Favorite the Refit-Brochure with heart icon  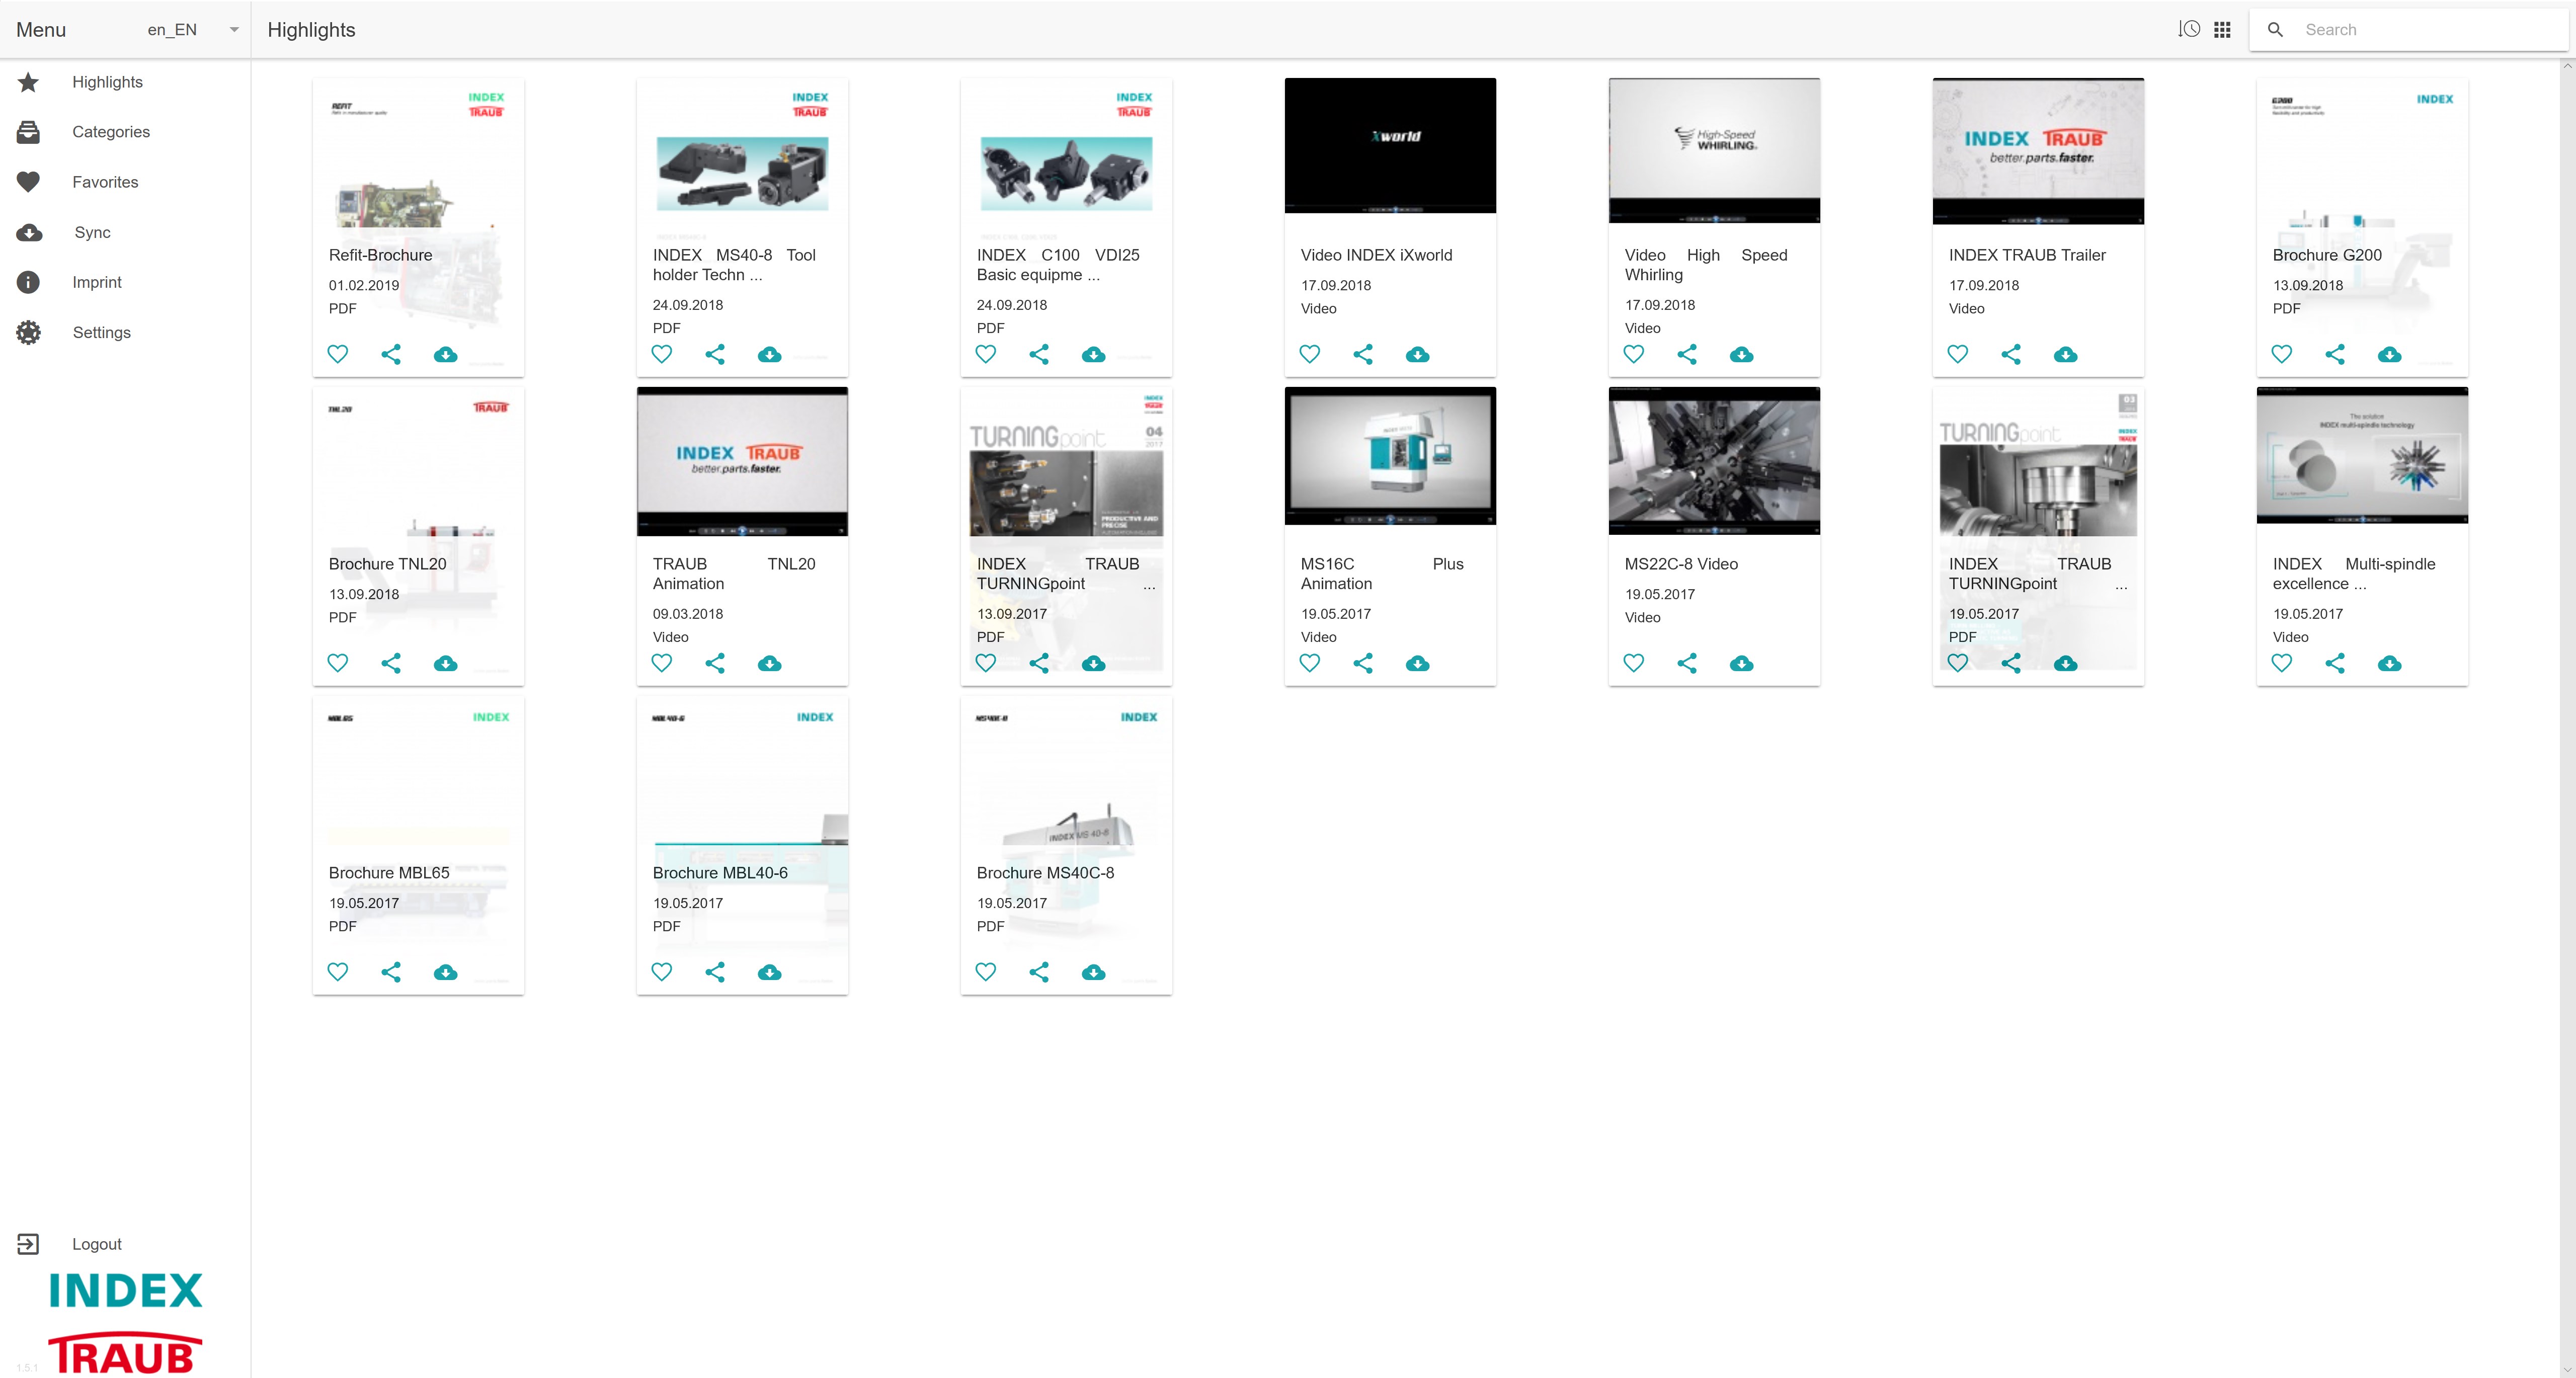click(338, 354)
